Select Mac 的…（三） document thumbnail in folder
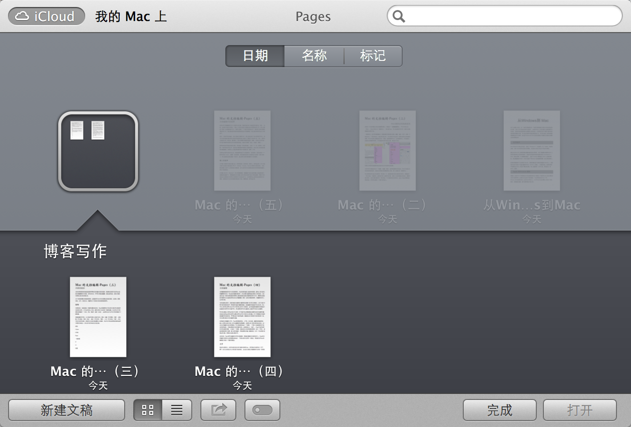The height and width of the screenshot is (427, 631). (x=98, y=317)
